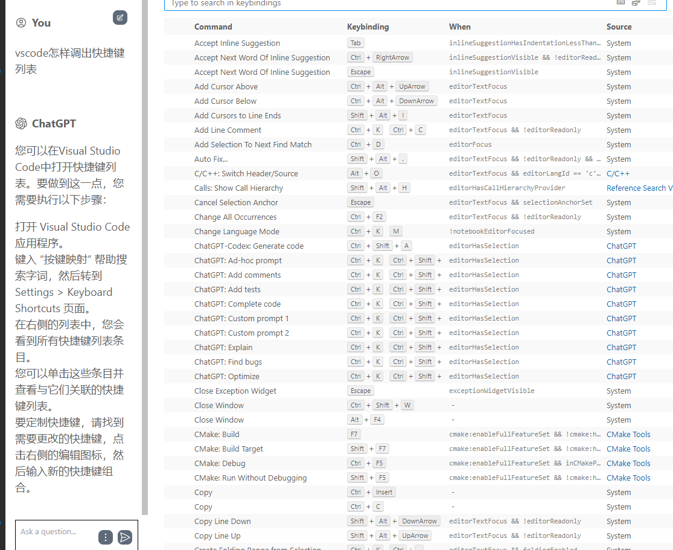Image resolution: width=673 pixels, height=550 pixels.
Task: Select the Copy Line Down command
Action: (222, 521)
